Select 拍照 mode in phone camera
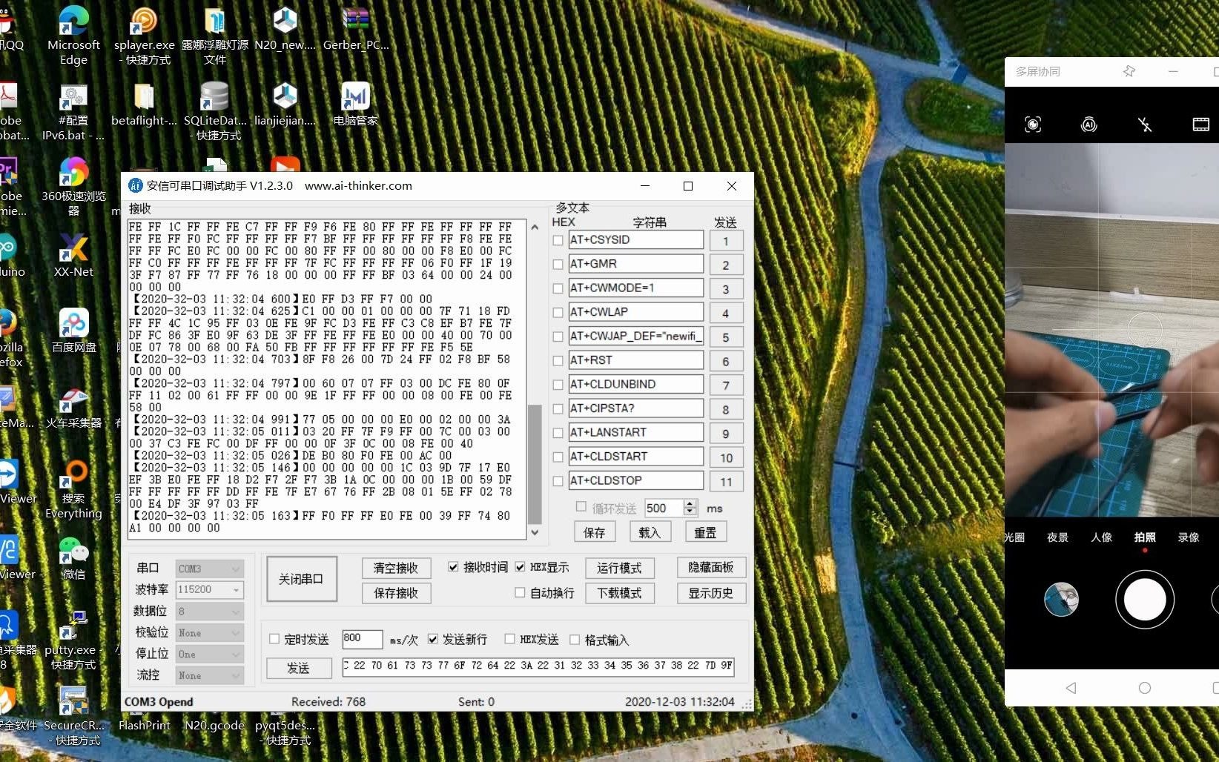 pyautogui.click(x=1145, y=537)
